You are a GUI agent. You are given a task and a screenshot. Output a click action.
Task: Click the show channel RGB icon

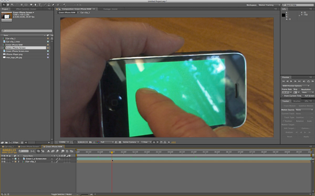tap(98, 142)
